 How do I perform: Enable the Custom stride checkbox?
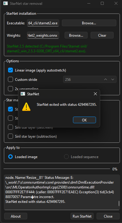10,80
